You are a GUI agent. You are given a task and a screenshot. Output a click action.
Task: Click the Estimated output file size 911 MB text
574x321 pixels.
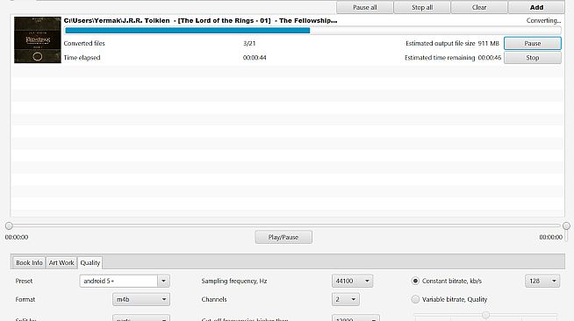[x=452, y=43]
